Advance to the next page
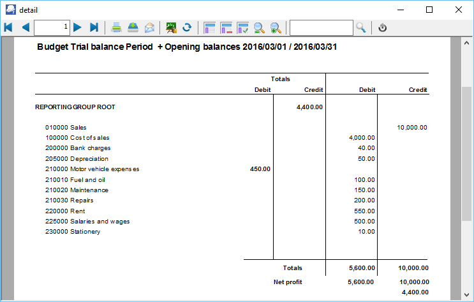This screenshot has height=302, width=474. click(78, 27)
